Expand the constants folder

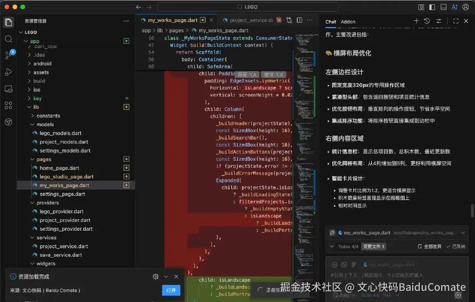pos(33,116)
